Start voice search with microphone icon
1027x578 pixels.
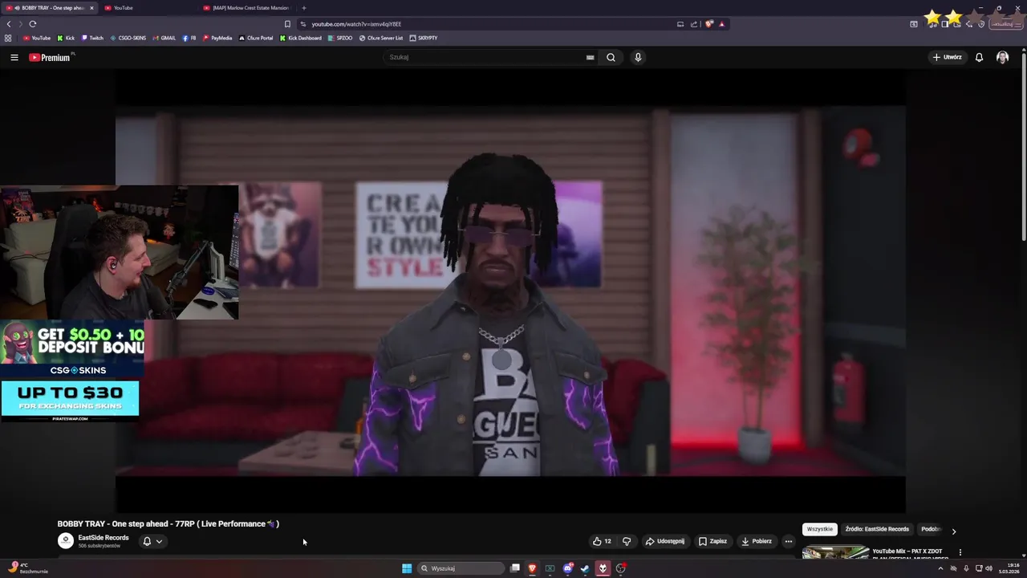click(638, 57)
